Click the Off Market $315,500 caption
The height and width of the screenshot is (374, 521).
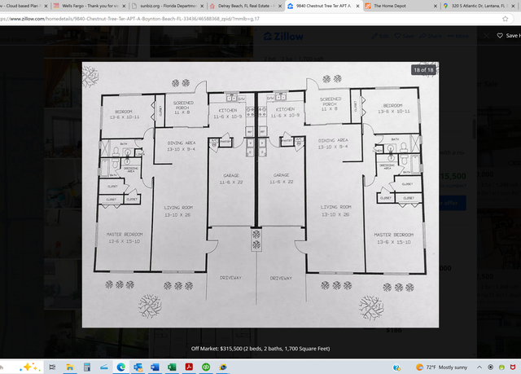pos(260,349)
